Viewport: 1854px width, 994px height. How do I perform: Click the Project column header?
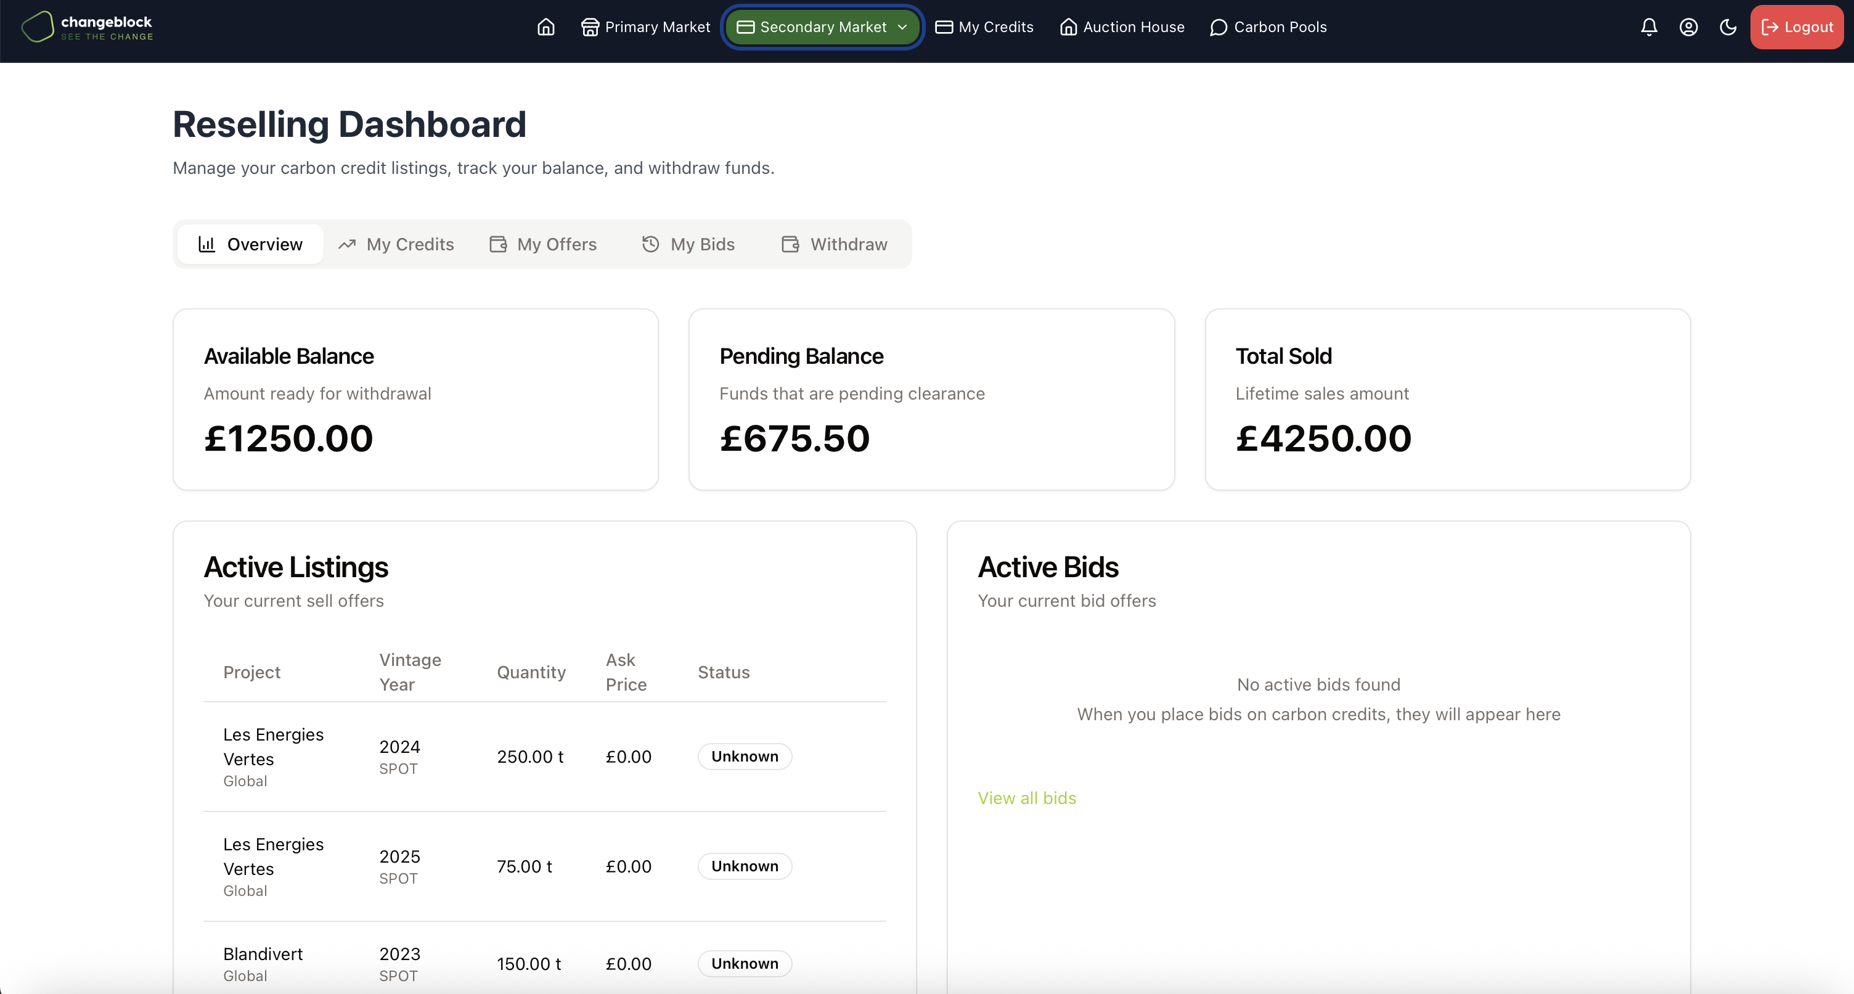pyautogui.click(x=252, y=672)
